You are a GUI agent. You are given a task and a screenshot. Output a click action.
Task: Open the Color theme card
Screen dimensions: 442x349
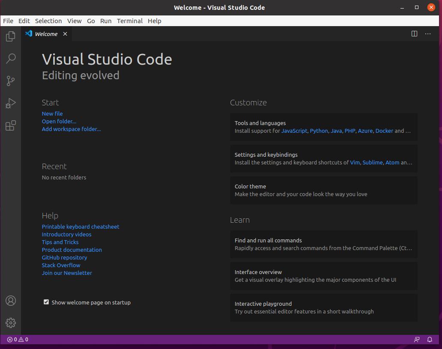coord(324,190)
